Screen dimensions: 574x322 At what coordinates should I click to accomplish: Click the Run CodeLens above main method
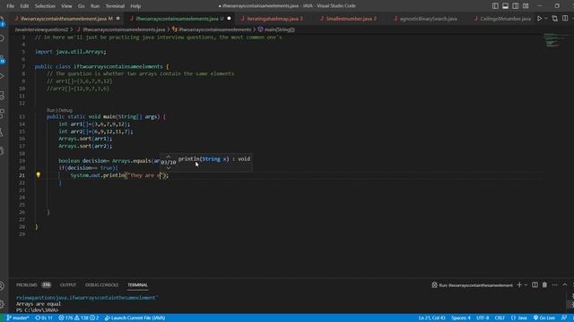coord(50,110)
